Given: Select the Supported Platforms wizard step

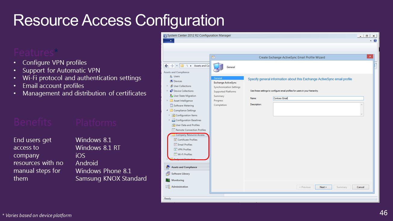Looking at the screenshot, I should click(x=225, y=92).
